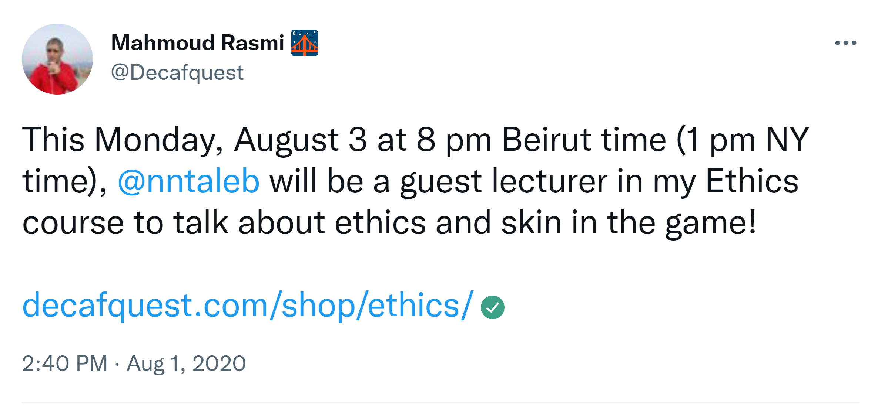
Task: Click the "8 pm" text in the tweet
Action: click(454, 140)
